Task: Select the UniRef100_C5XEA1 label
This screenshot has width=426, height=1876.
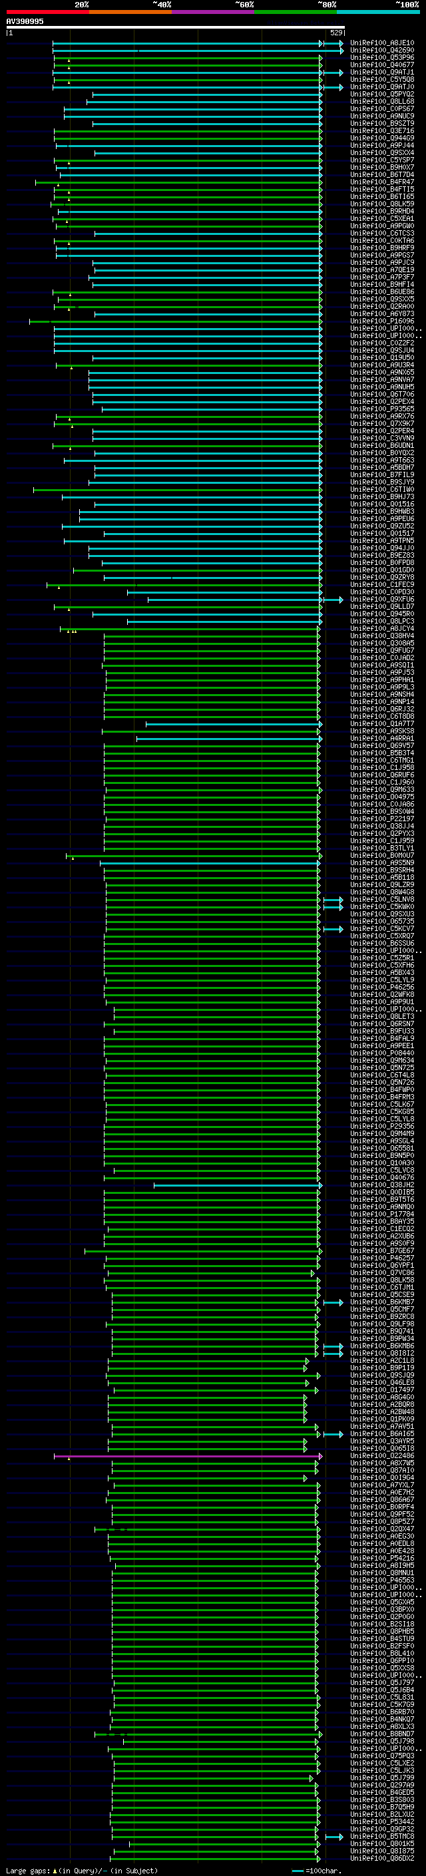Action: click(x=382, y=218)
